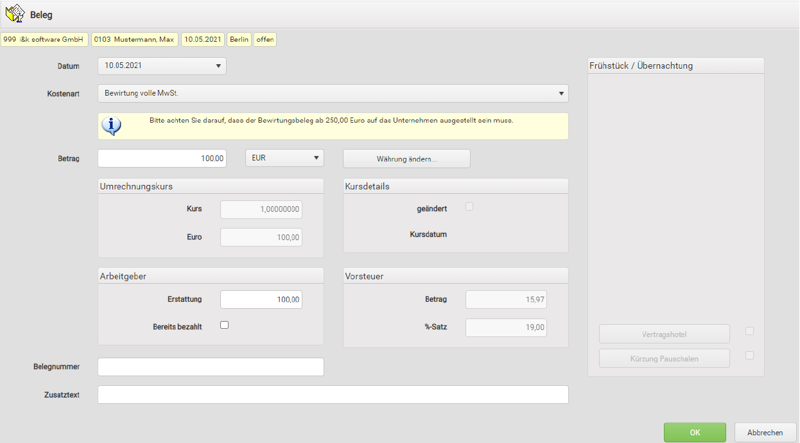Toggle the geändert checkbox in Kursdetails
Viewport: 800px width, 443px height.
(x=469, y=207)
